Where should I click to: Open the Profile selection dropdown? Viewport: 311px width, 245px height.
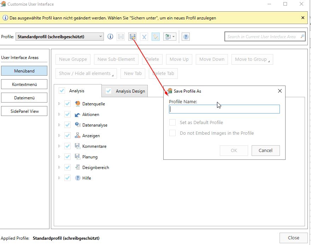pyautogui.click(x=59, y=37)
